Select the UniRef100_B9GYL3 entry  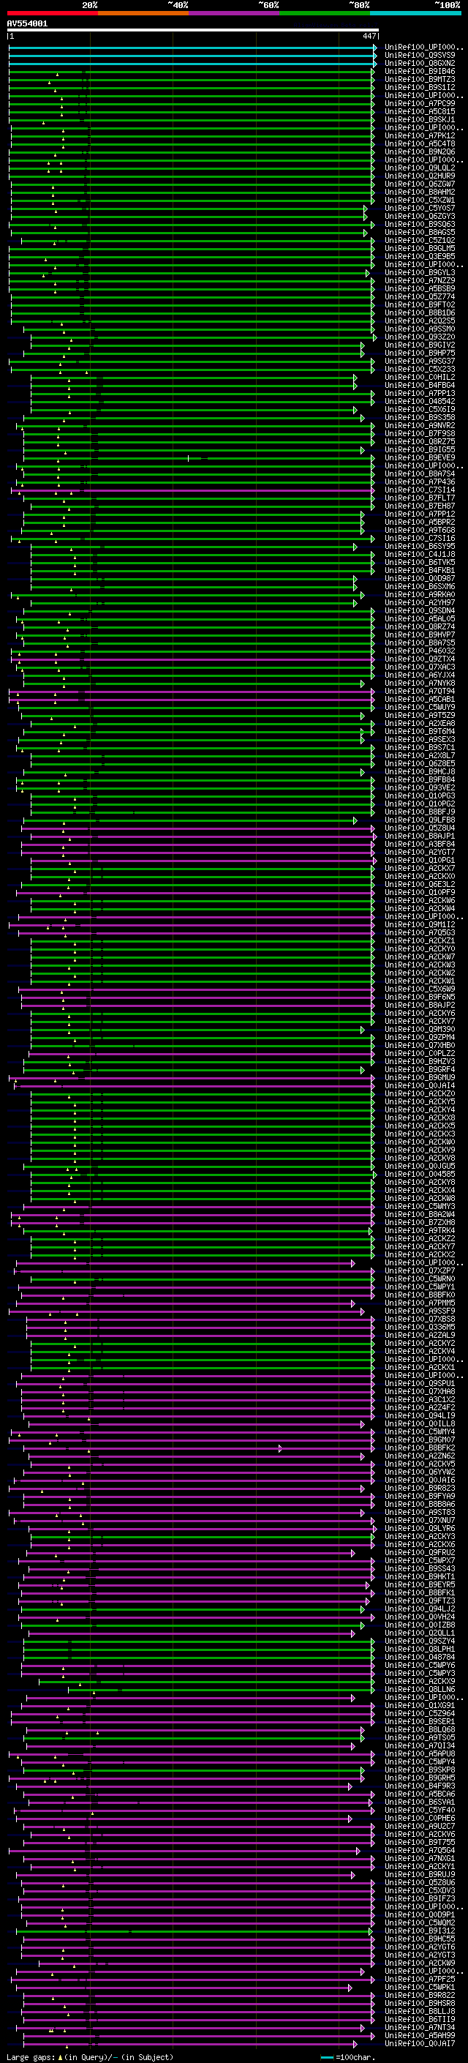420,272
